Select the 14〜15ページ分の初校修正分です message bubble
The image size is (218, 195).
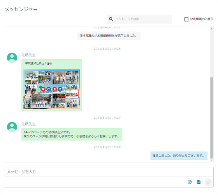pyautogui.click(x=72, y=134)
